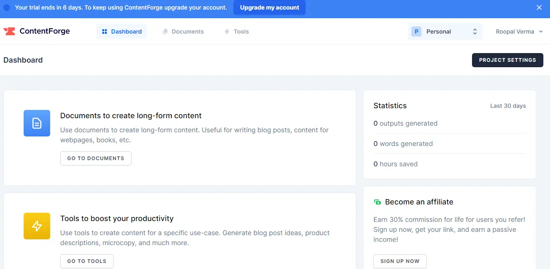Click the Tools bolt icon in navigation
Screen dimensions: 550x270
[227, 32]
